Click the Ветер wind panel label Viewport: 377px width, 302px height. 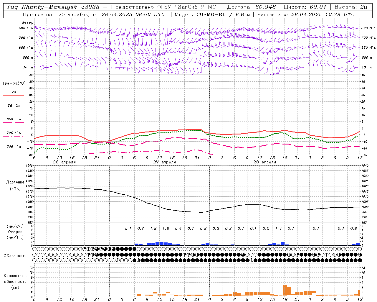point(27,22)
